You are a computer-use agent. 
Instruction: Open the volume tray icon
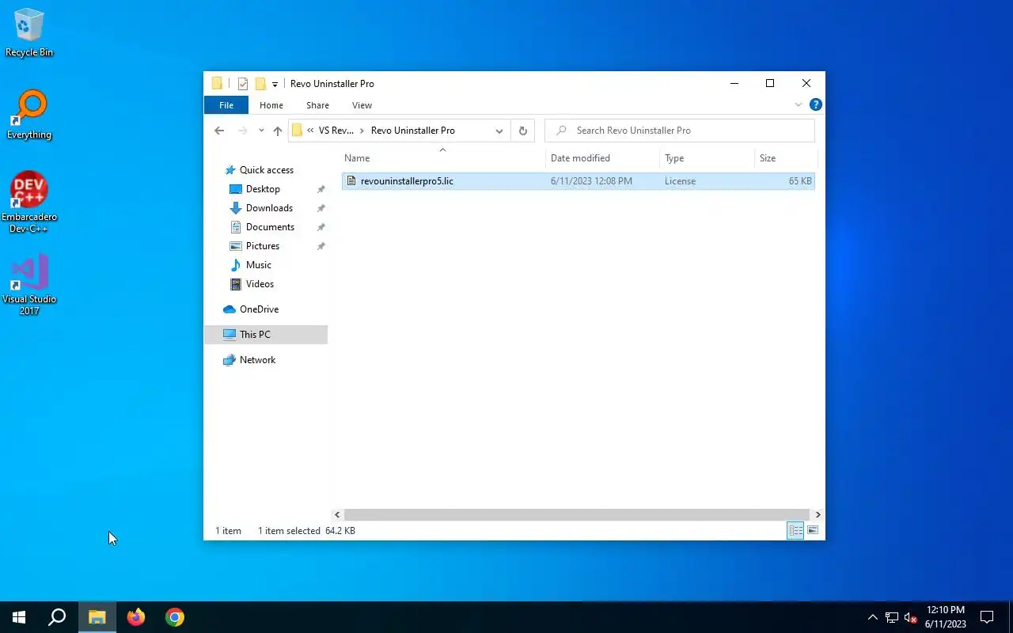pos(910,617)
